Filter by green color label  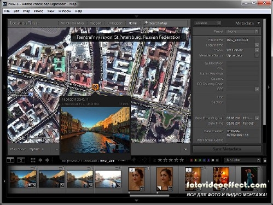[200, 160]
